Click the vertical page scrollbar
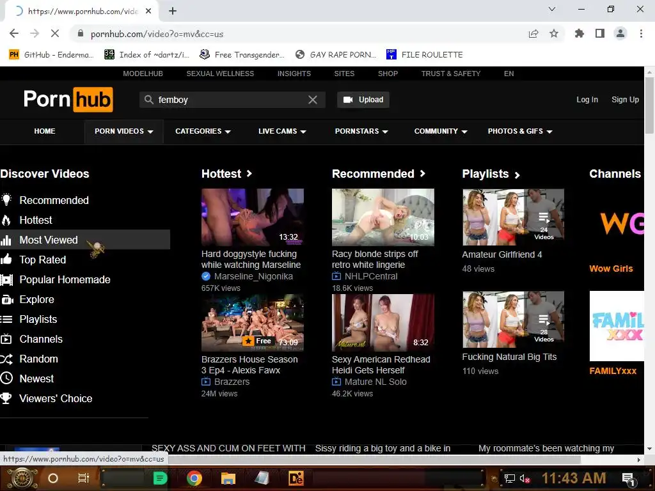This screenshot has width=655, height=491. (649, 104)
